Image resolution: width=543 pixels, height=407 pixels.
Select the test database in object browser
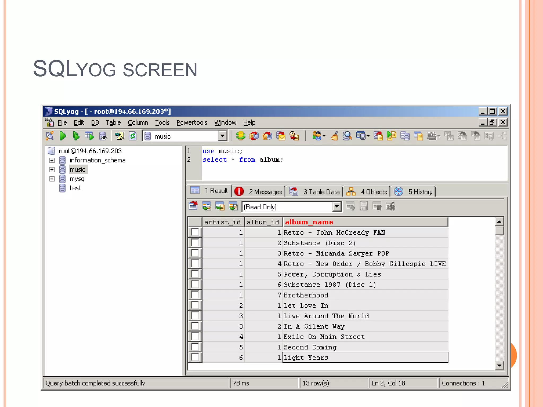click(75, 188)
